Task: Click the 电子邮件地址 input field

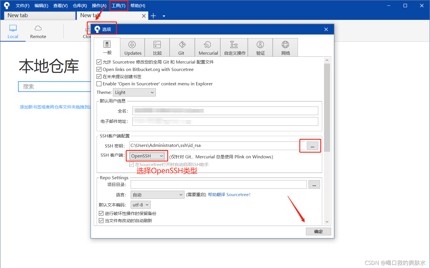Action: (x=225, y=121)
